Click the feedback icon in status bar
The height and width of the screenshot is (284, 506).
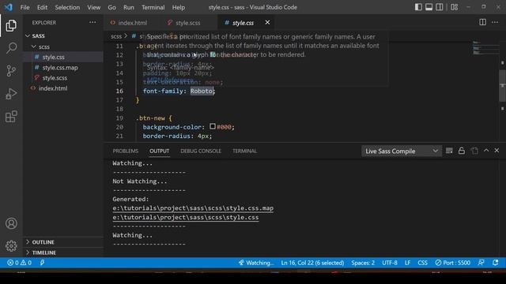[481, 263]
